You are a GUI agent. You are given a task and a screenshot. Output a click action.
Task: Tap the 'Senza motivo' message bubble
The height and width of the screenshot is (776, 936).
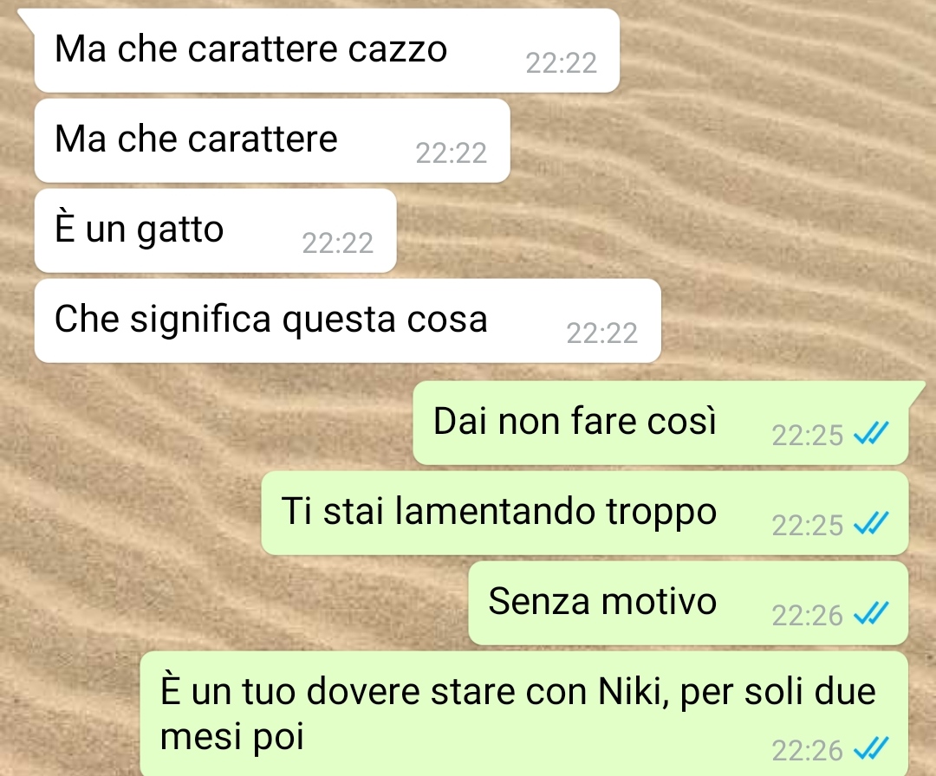tap(688, 603)
